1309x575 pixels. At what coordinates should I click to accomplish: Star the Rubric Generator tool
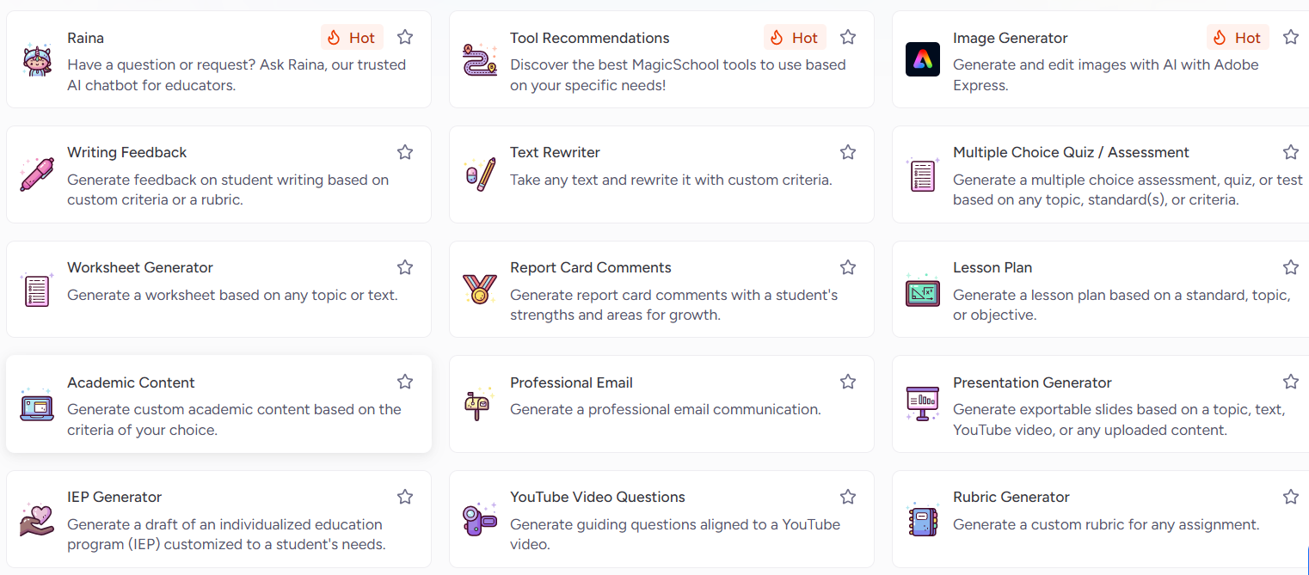[1290, 496]
